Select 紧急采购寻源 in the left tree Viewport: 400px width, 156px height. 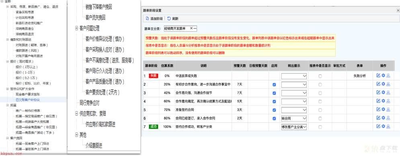[x=25, y=12]
